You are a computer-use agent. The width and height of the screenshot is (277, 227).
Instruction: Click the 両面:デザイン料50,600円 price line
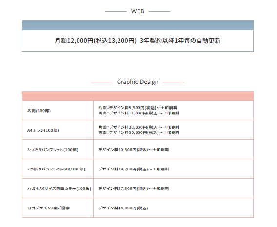139,132
